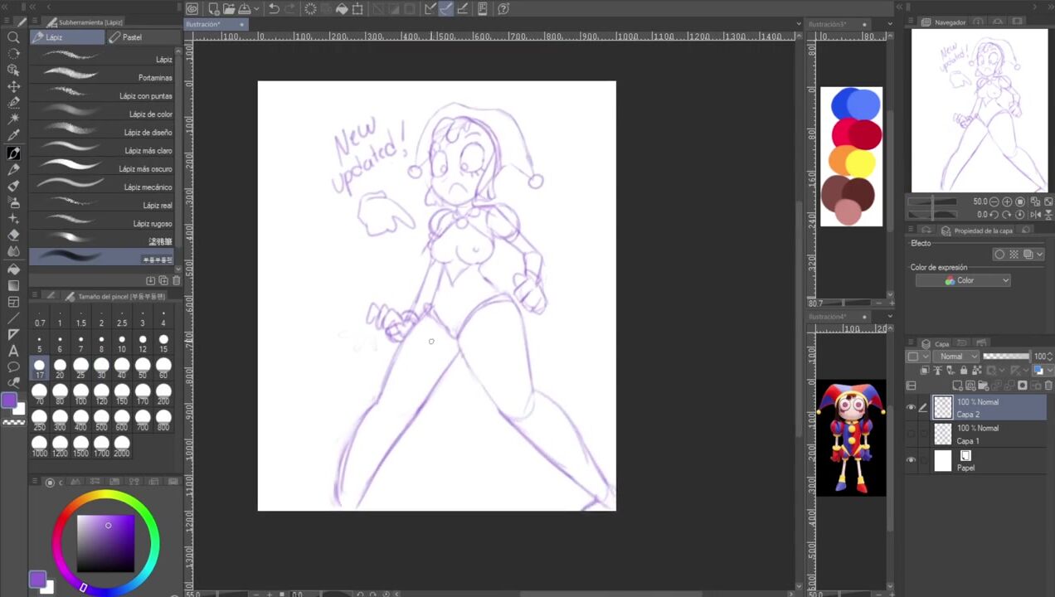Open the Normal blending mode dropdown
The height and width of the screenshot is (597, 1055).
click(x=955, y=357)
